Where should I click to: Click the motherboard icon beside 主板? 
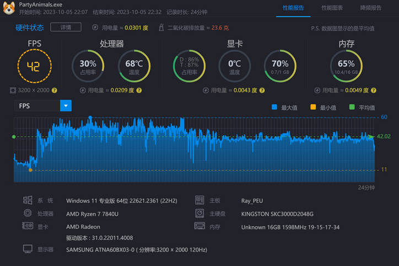(199, 200)
